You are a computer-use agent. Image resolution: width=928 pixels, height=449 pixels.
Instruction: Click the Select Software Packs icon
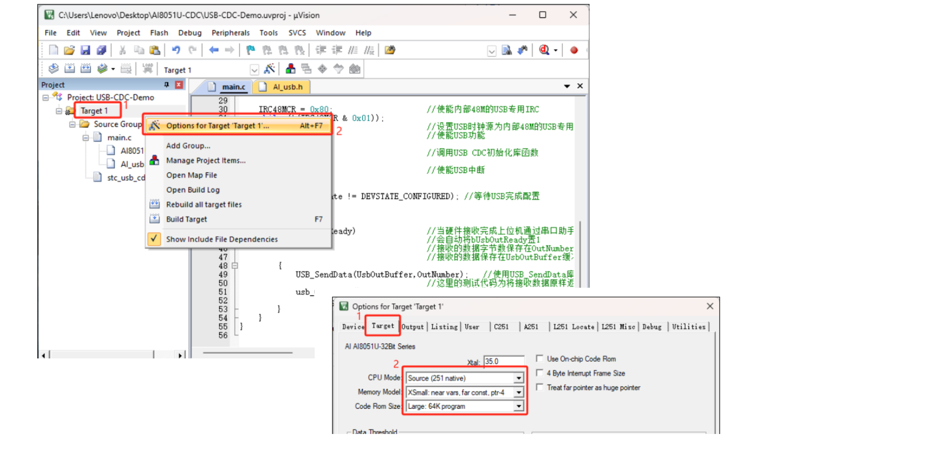pyautogui.click(x=338, y=69)
